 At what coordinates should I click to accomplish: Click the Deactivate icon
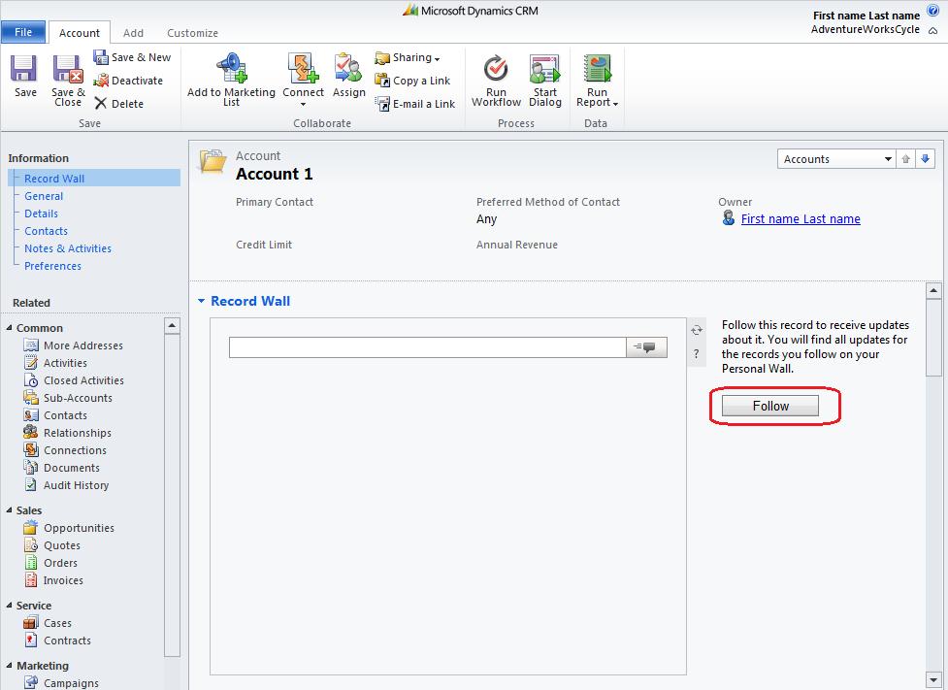pos(101,81)
